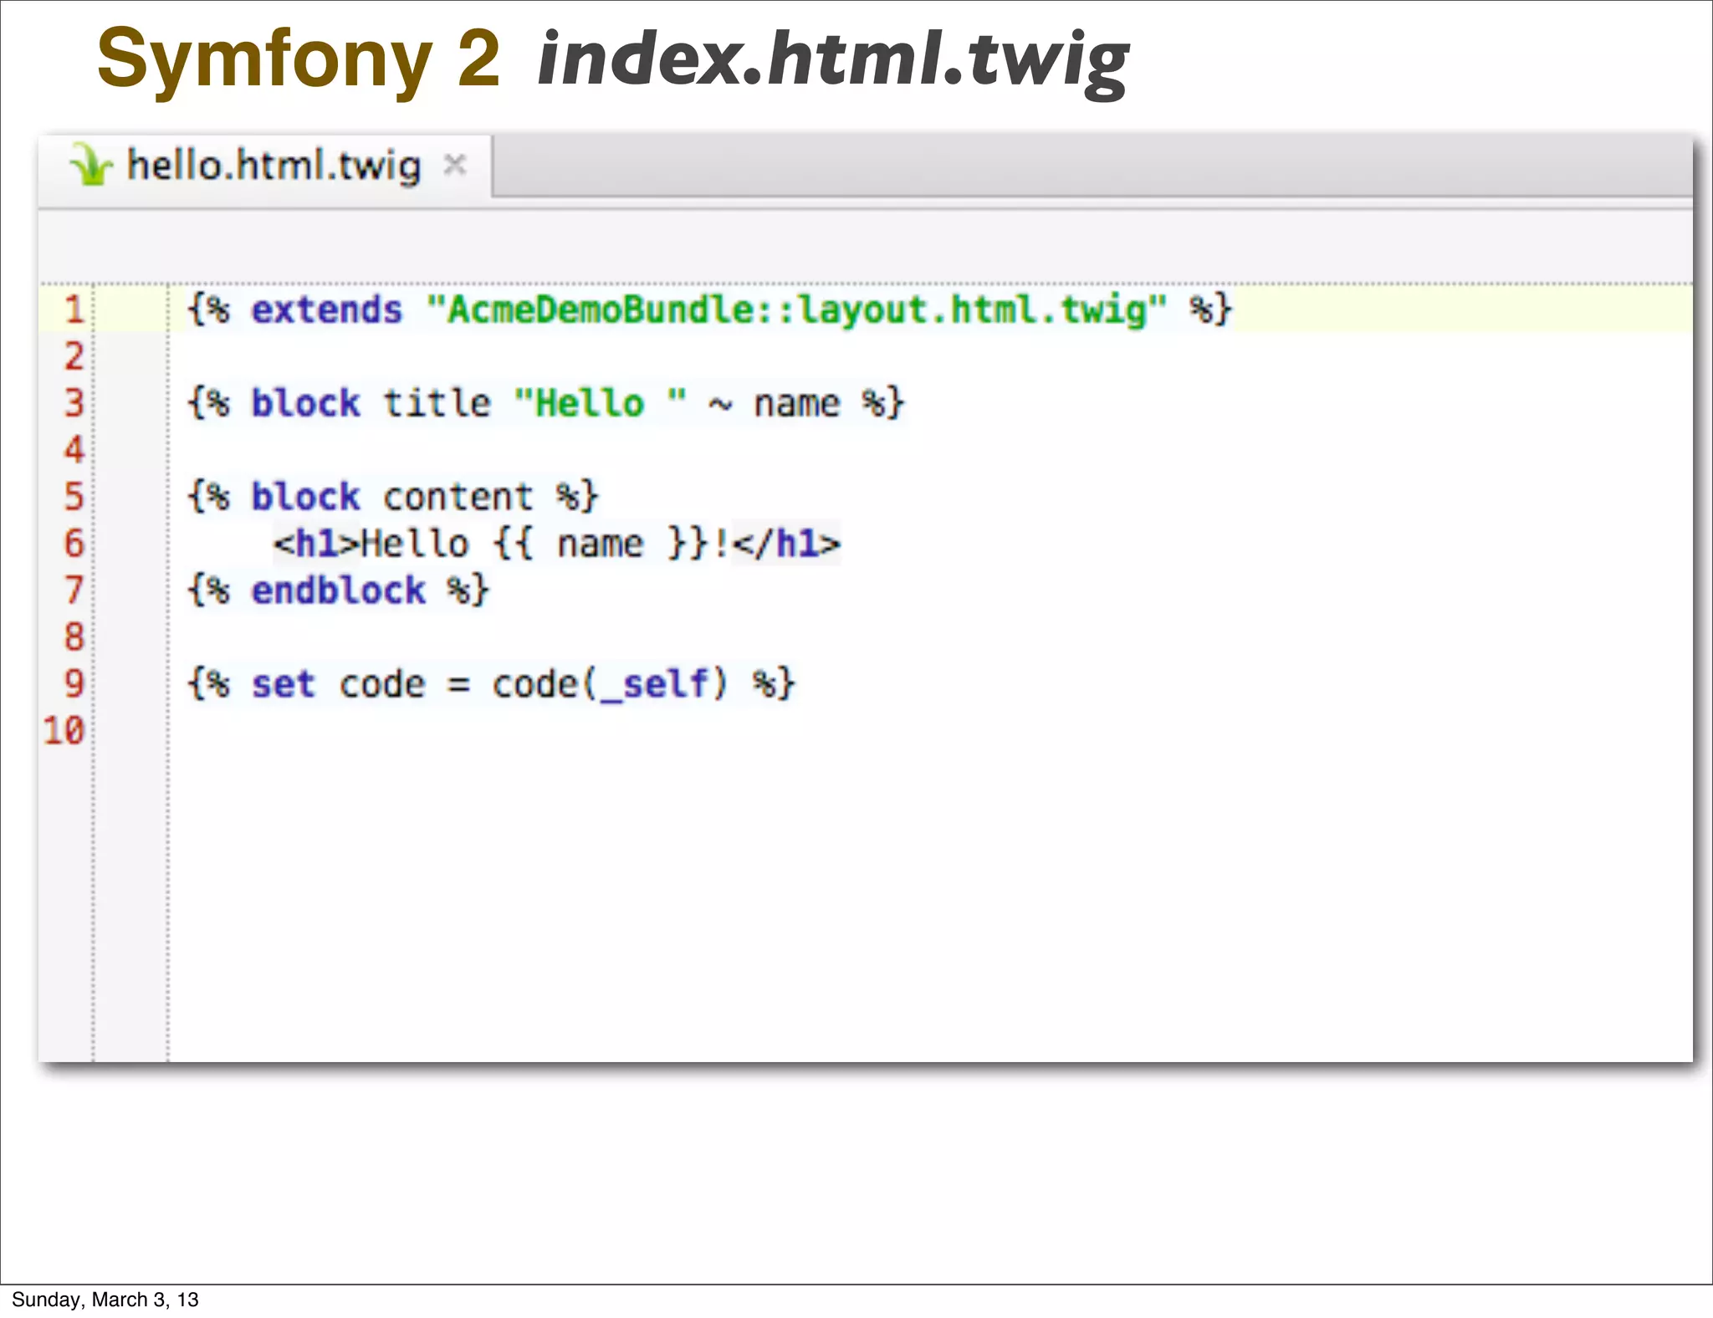Click 'title' word on line 3
The image size is (1713, 1318).
437,403
